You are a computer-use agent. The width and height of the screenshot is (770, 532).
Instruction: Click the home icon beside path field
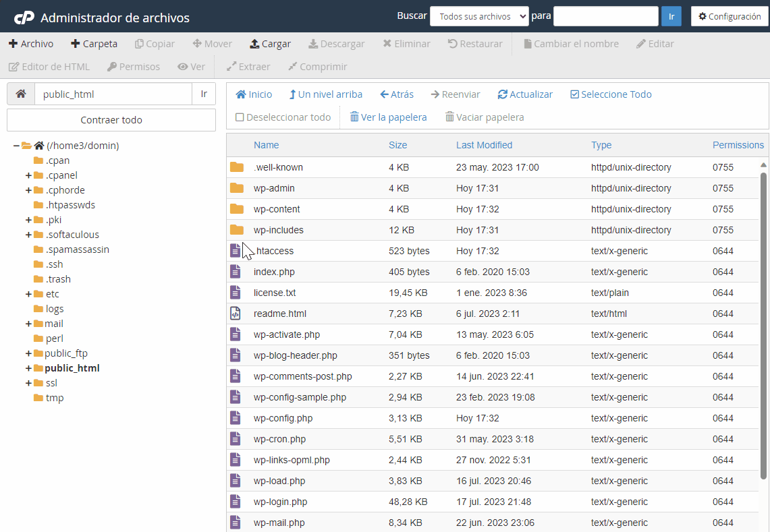coord(21,94)
